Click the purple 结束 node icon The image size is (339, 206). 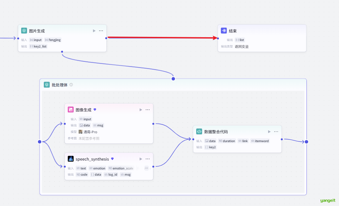[x=224, y=31]
